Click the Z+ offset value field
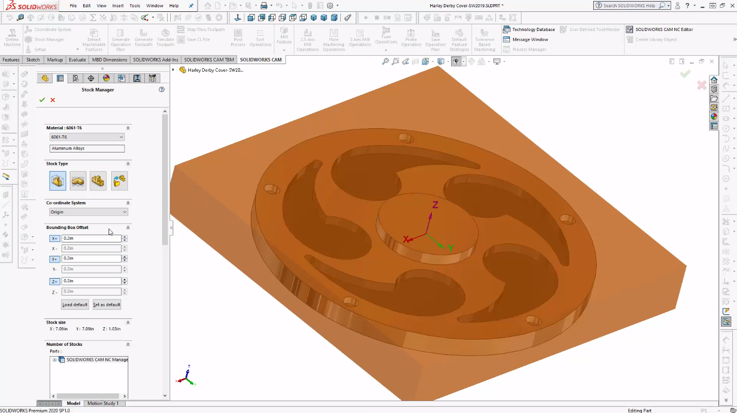 (91, 281)
